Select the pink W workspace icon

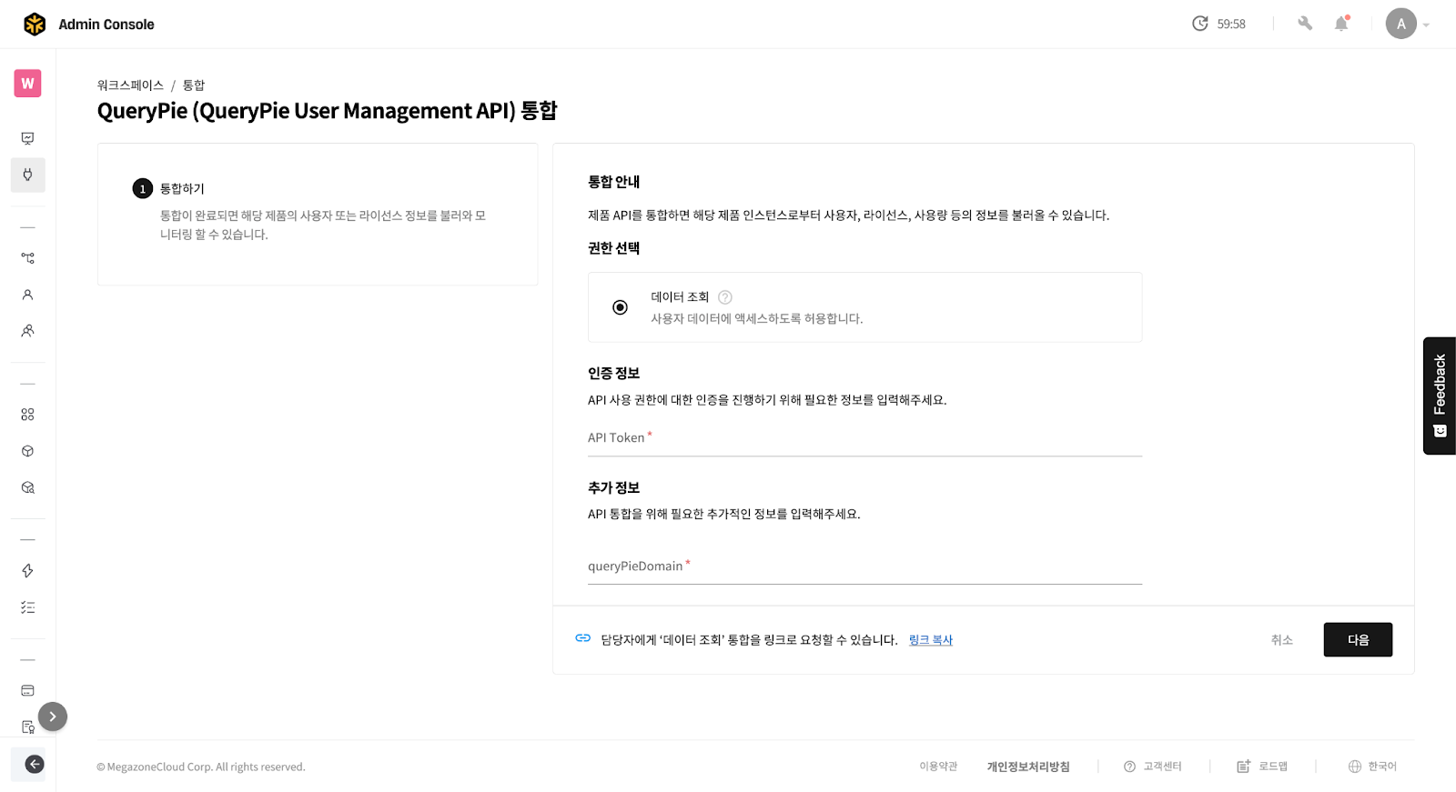pos(28,84)
